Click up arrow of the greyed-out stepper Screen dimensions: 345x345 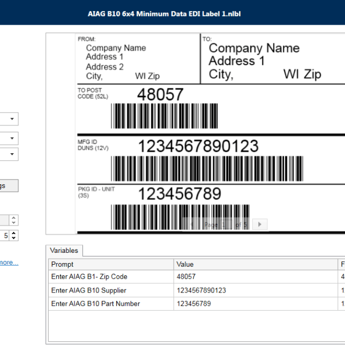[13, 218]
